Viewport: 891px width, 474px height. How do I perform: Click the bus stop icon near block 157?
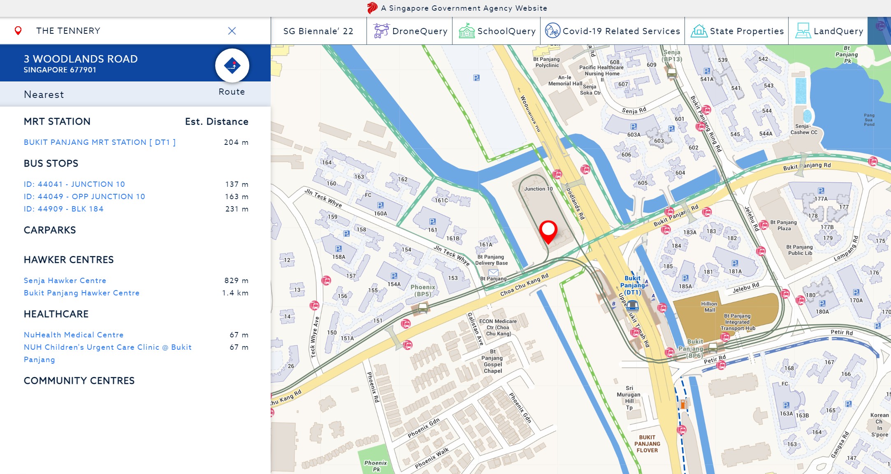tap(326, 281)
